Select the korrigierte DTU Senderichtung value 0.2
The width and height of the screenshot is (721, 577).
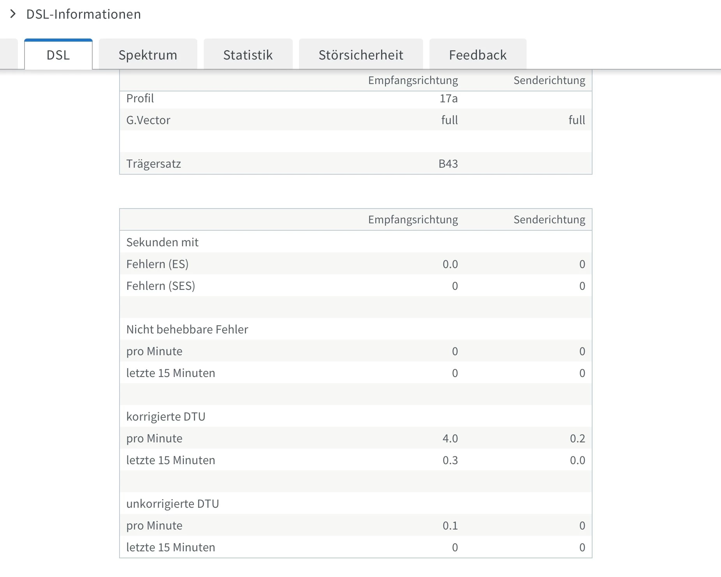click(x=577, y=438)
